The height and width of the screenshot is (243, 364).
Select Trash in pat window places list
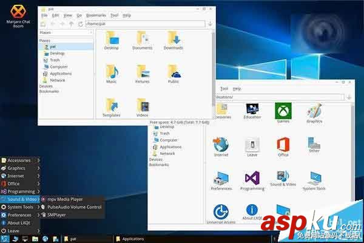tap(52, 60)
